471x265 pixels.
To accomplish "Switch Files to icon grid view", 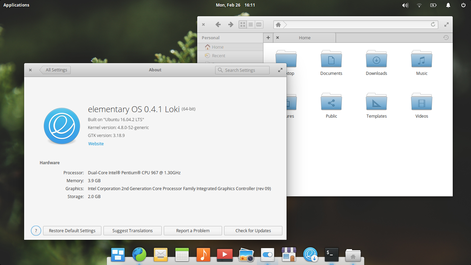I will (x=243, y=24).
